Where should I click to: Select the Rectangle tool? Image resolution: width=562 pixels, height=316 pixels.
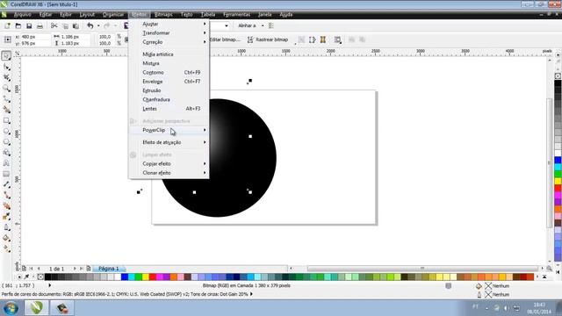tap(6, 120)
